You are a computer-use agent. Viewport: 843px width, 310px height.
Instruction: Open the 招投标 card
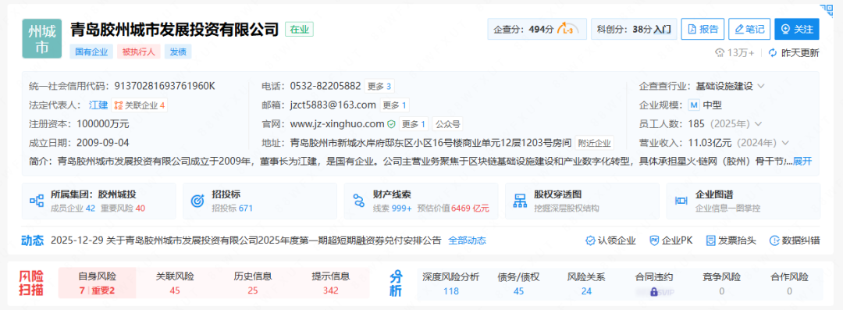coord(260,201)
